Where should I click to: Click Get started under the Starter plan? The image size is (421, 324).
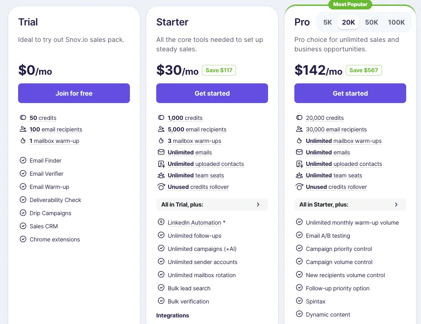(x=212, y=93)
